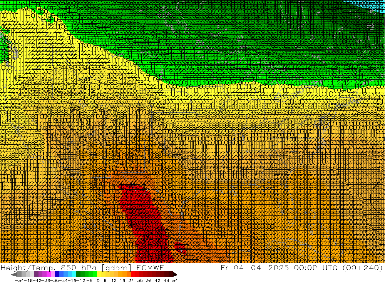Click the gray left arrow of the color scale

[x=14, y=274]
